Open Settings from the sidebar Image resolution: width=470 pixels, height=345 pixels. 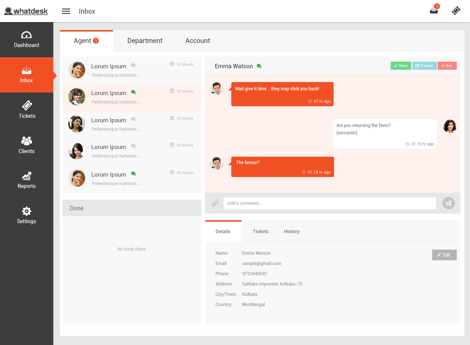tap(26, 216)
